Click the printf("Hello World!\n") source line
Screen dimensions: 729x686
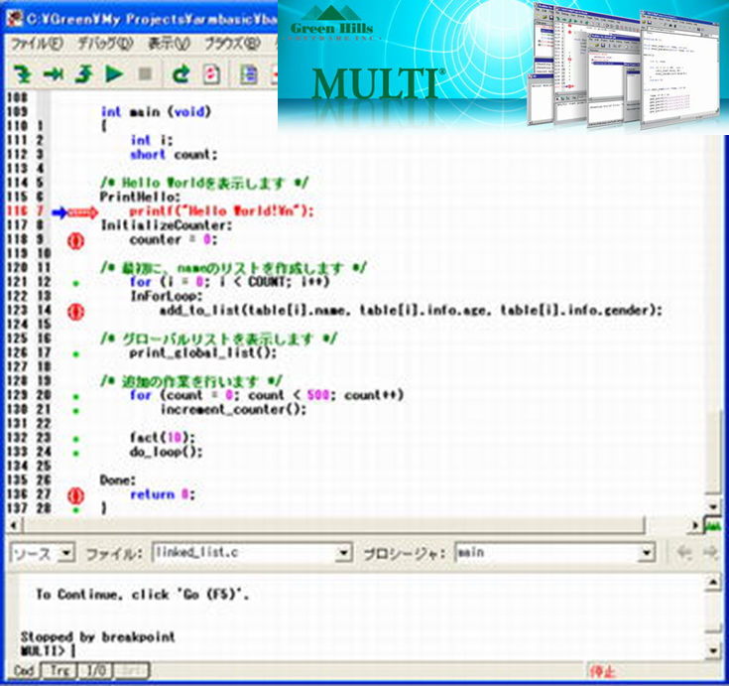[x=221, y=211]
